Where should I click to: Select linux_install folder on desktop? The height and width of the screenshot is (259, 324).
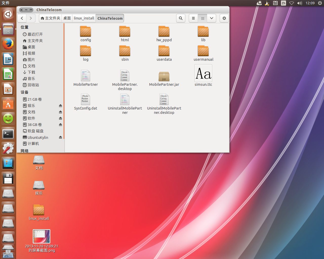pyautogui.click(x=39, y=212)
